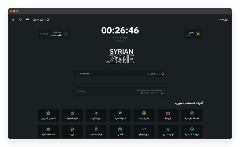This screenshot has width=240, height=147.
Task: Click the upcoming event title text
Action: coord(149,90)
